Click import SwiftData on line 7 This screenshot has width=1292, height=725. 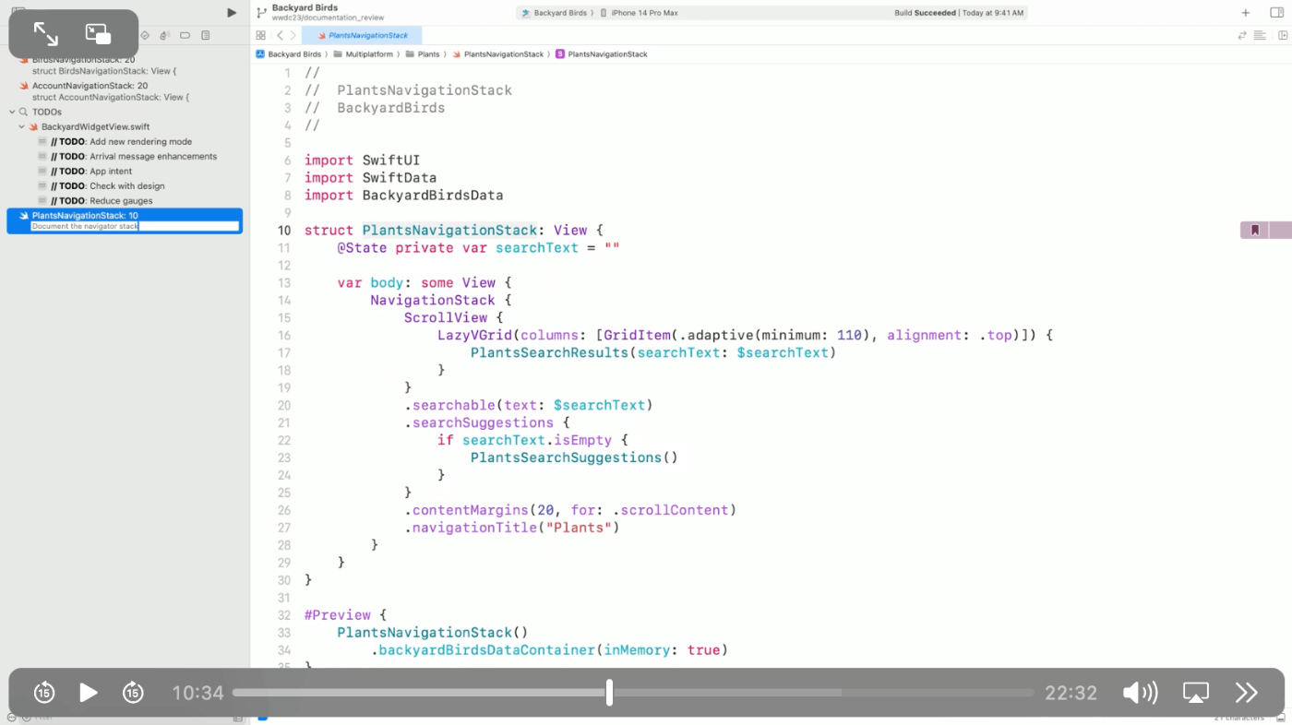[x=371, y=178]
